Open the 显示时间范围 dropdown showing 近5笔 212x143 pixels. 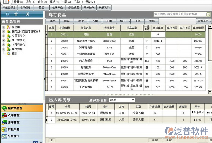click(122, 100)
